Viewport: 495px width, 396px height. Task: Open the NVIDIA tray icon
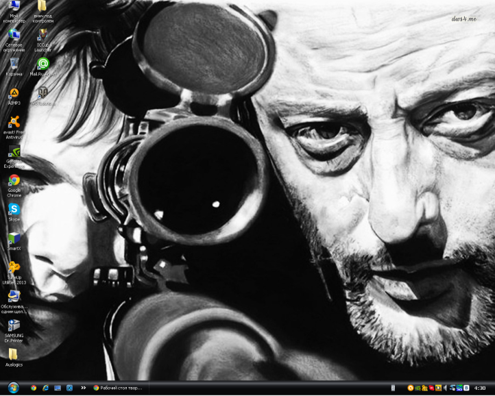click(x=418, y=388)
